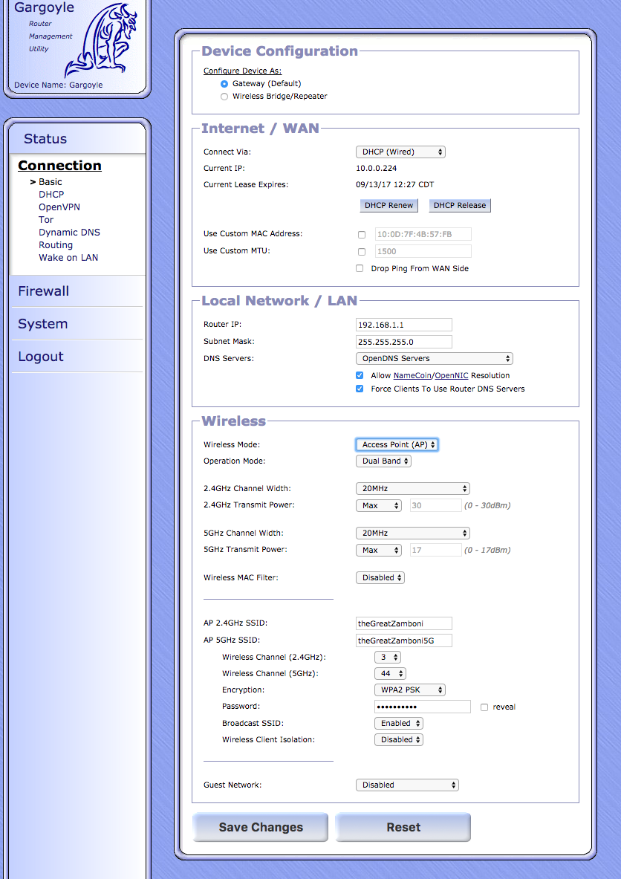Change the Wireless Channel (5GHz) dropdown
The height and width of the screenshot is (879, 621).
point(390,673)
